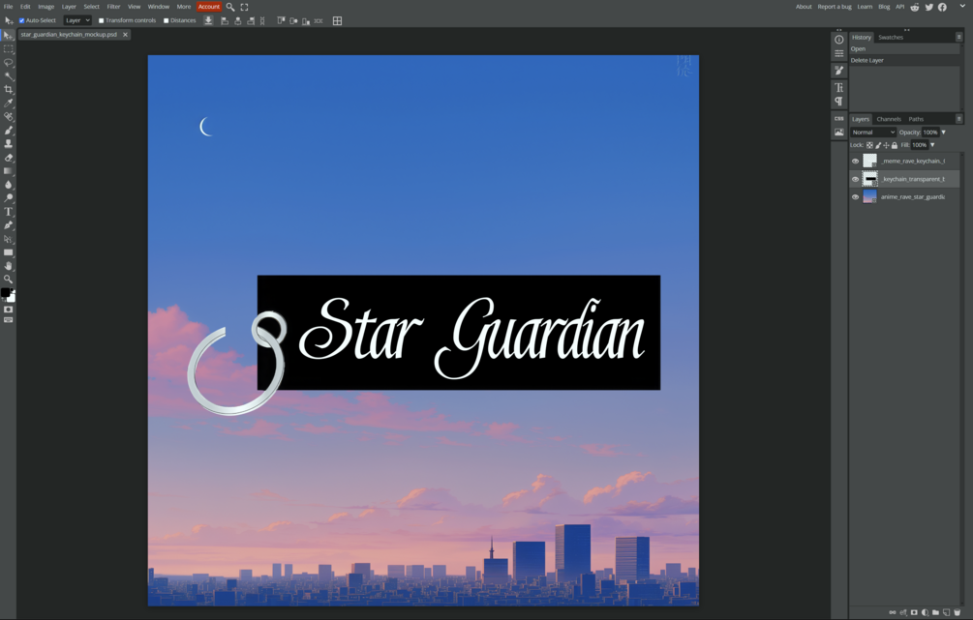Open the File menu
This screenshot has width=973, height=620.
8,7
